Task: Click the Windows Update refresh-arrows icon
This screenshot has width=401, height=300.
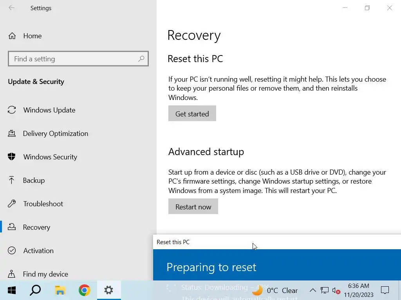Action: click(12, 110)
